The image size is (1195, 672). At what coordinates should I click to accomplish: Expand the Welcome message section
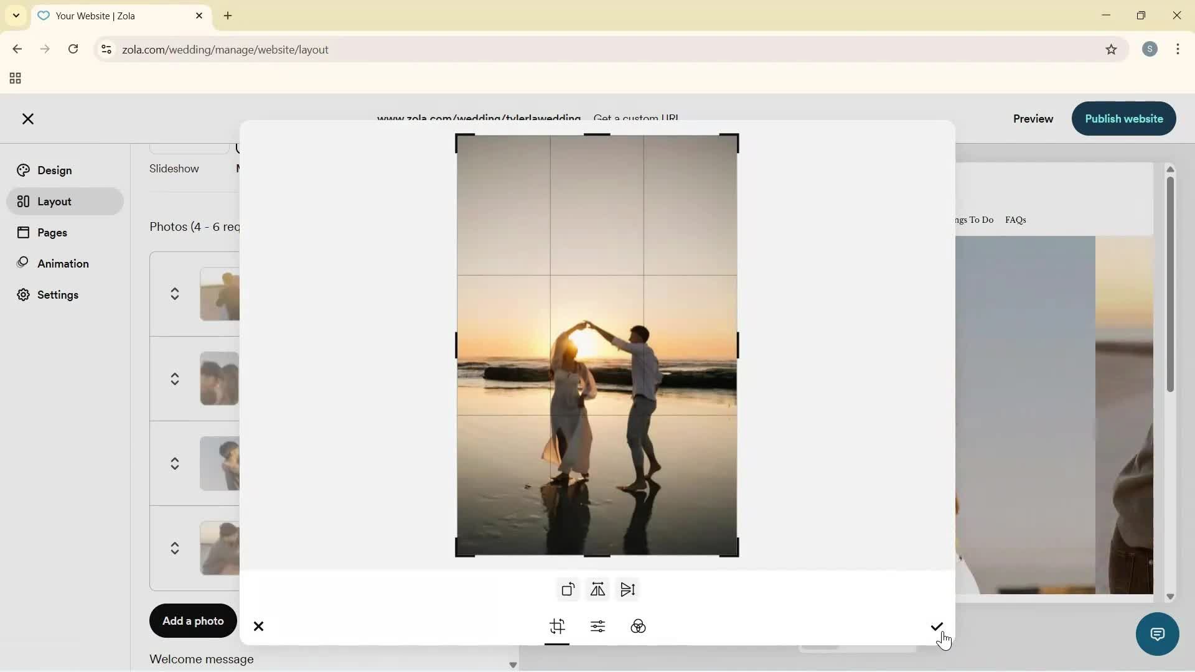(512, 665)
